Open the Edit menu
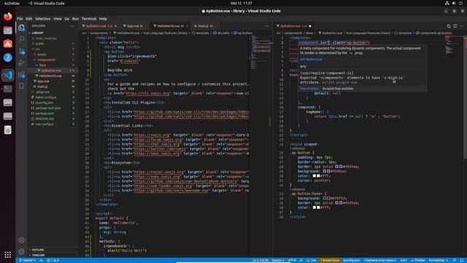The image size is (467, 263). coord(29,18)
